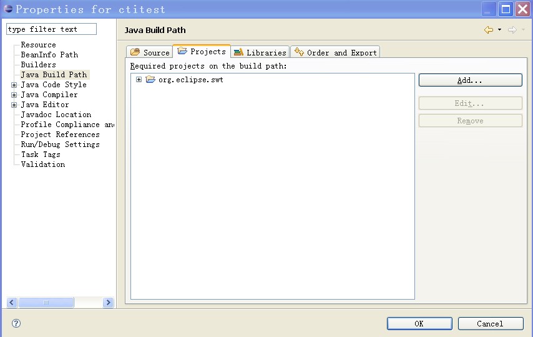
Task: Open the Libraries tab
Action: pos(260,52)
